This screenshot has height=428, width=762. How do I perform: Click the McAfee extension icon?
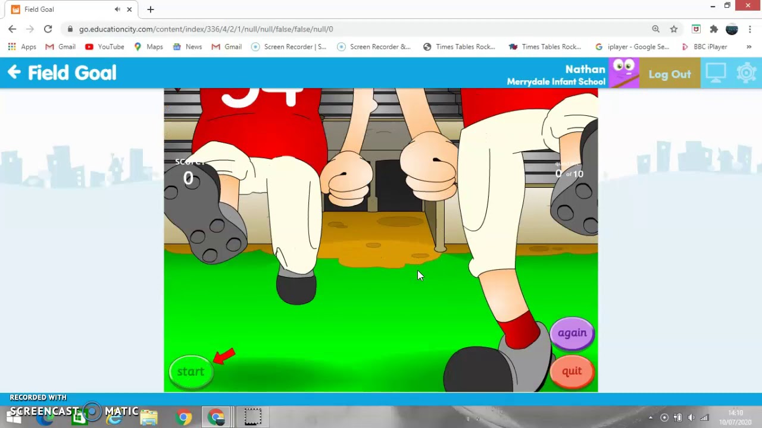[x=696, y=29]
